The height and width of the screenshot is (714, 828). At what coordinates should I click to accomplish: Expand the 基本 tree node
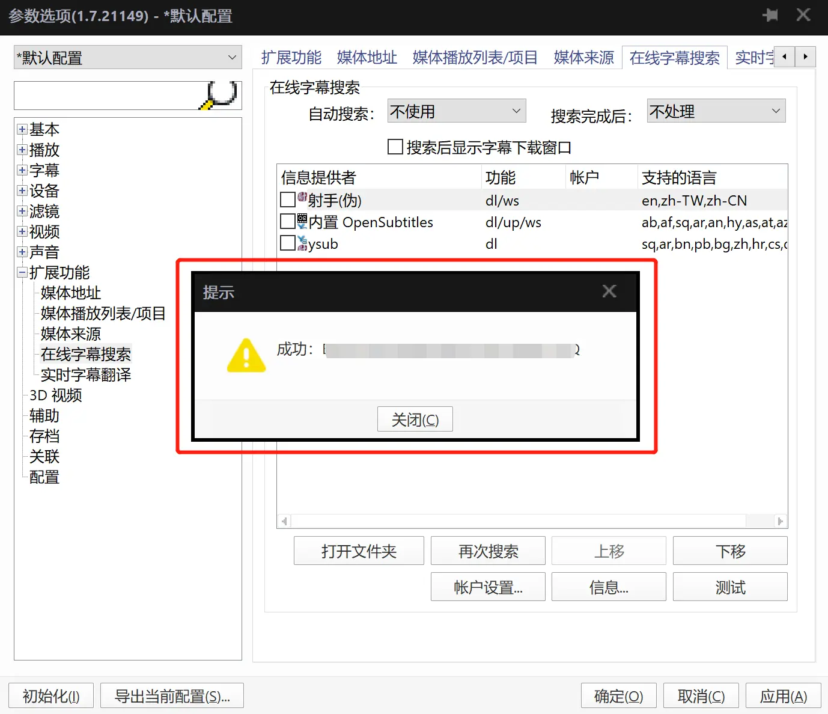(x=22, y=129)
